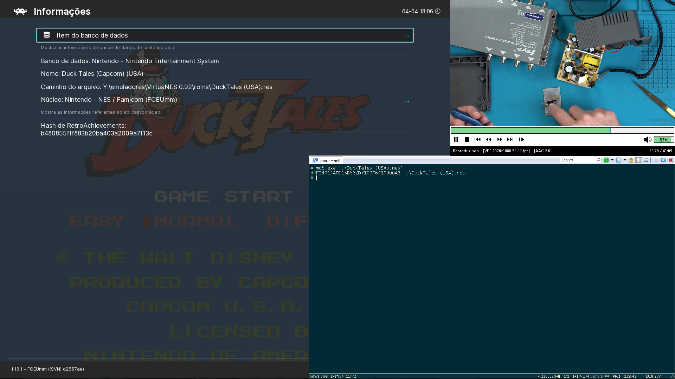Screen dimensions: 675x379
Task: Stop the video player
Action: click(x=467, y=139)
